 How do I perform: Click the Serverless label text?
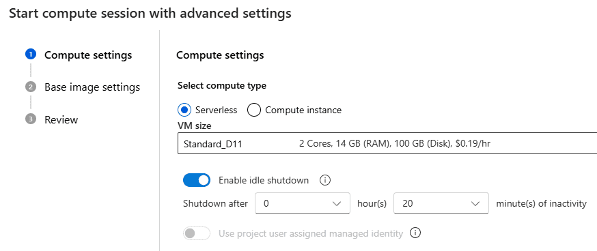(216, 110)
